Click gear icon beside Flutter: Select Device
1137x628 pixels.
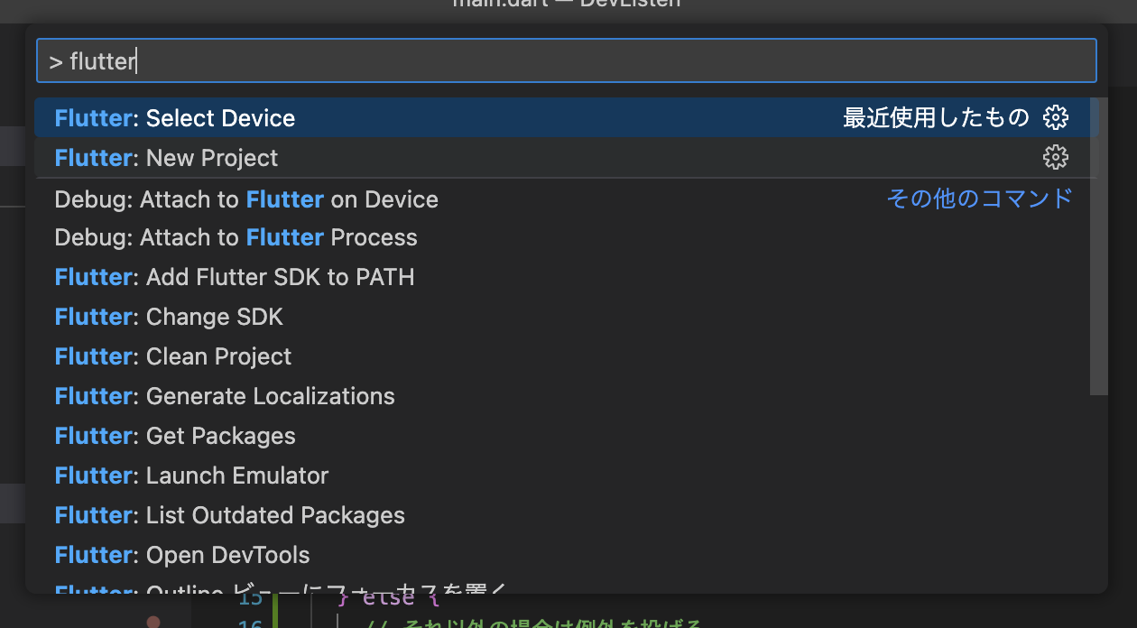1055,118
